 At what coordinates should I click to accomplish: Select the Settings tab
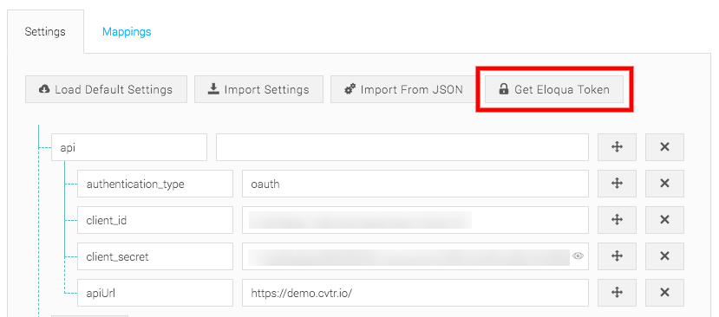pos(45,31)
